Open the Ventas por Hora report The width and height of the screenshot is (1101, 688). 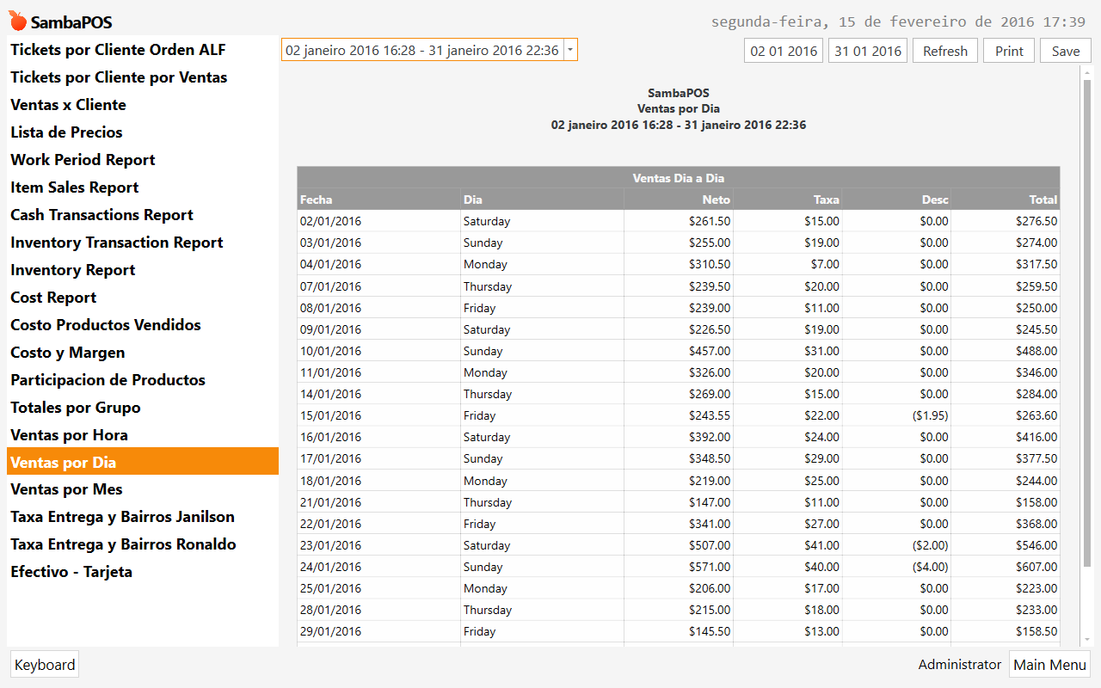tap(69, 435)
